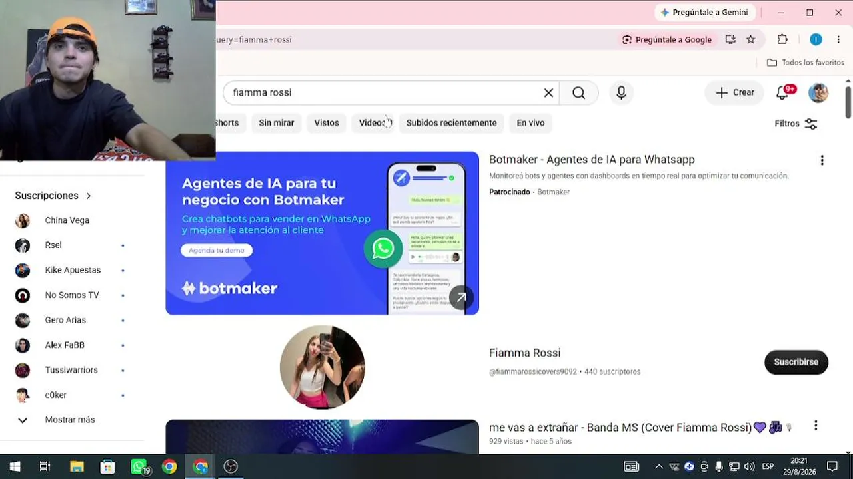The image size is (853, 479).
Task: Start voice search with the microphone
Action: pos(621,93)
